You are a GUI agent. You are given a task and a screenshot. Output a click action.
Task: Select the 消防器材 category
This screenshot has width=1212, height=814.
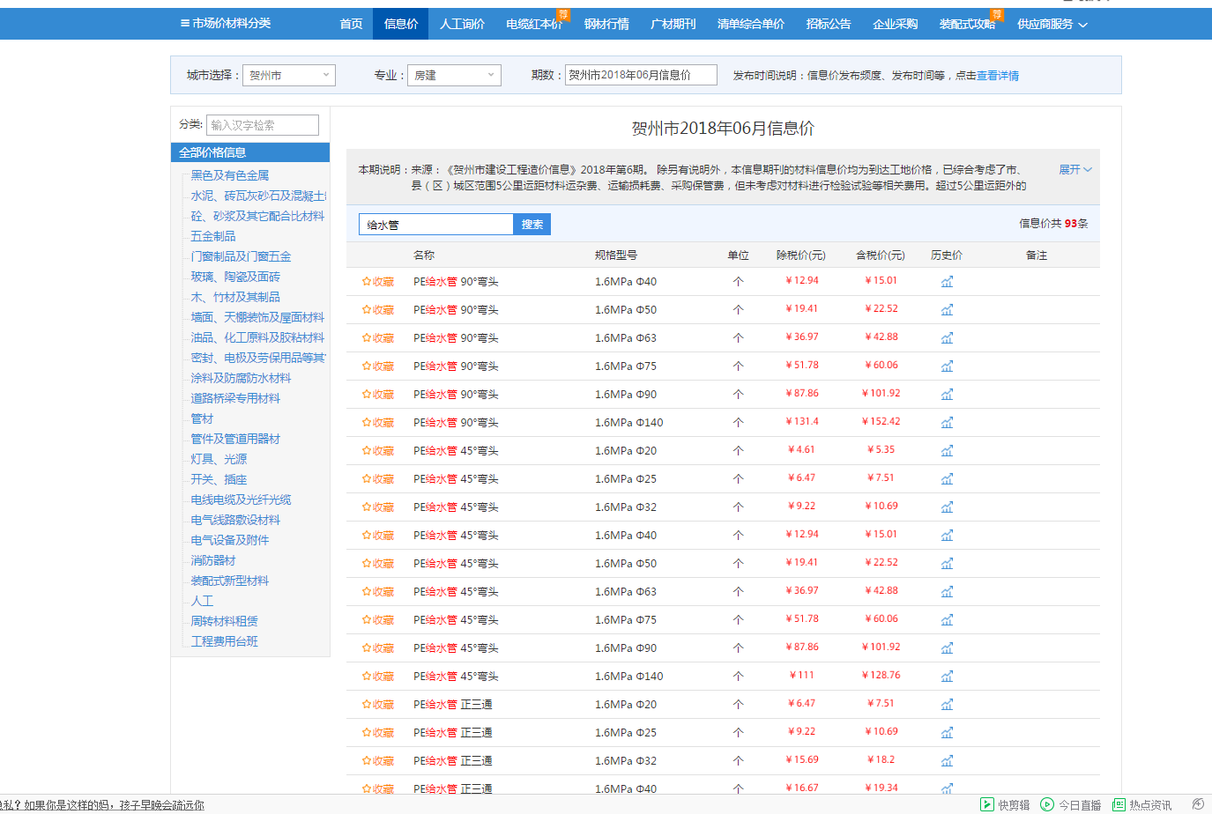pyautogui.click(x=213, y=560)
